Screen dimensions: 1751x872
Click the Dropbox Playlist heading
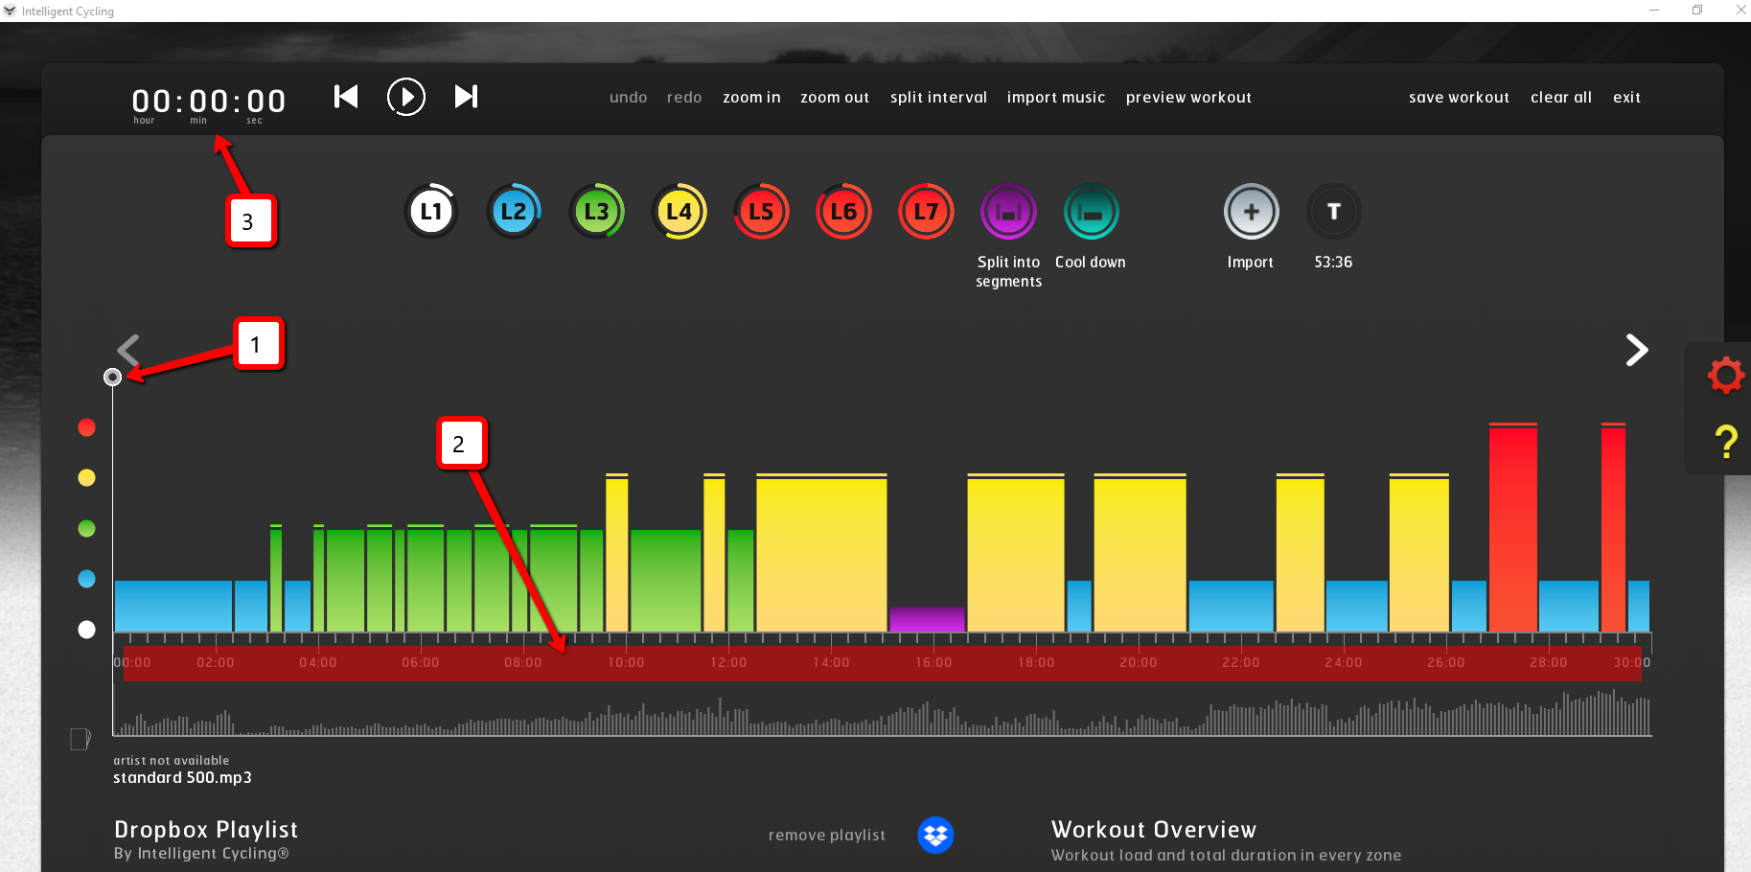click(x=206, y=830)
